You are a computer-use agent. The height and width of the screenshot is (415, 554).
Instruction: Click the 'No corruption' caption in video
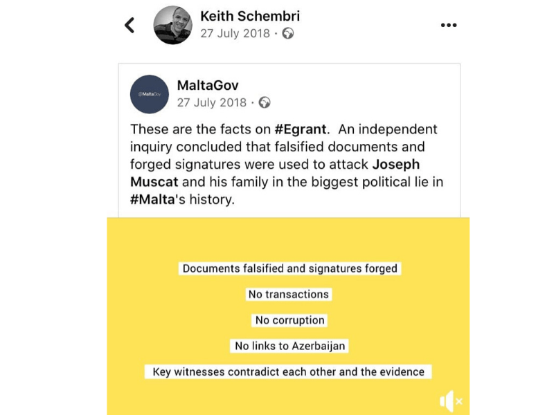[289, 320]
